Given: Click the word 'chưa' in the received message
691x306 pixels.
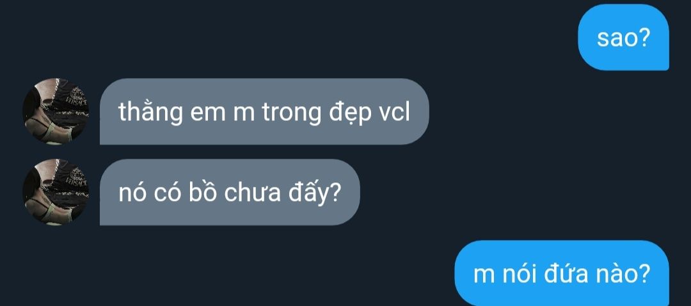Looking at the screenshot, I should [253, 194].
